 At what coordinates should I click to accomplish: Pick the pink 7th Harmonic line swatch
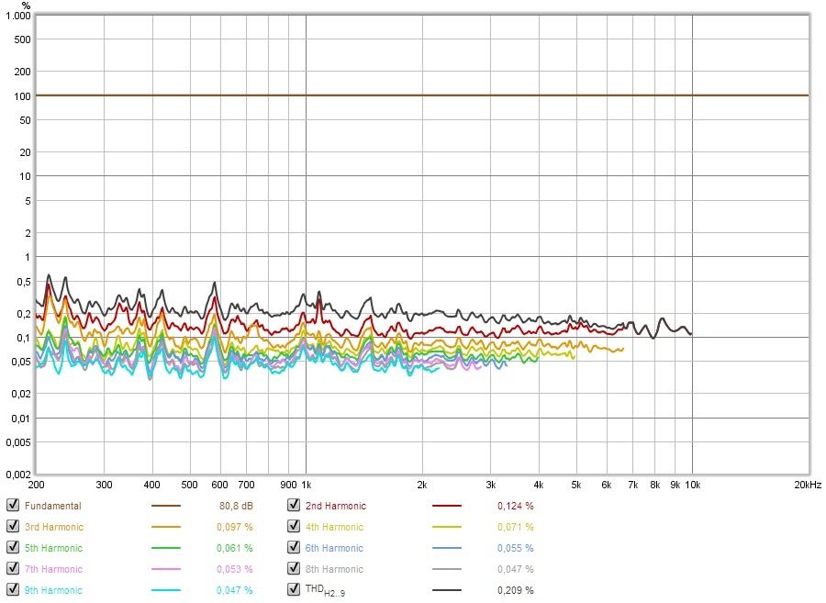166,569
